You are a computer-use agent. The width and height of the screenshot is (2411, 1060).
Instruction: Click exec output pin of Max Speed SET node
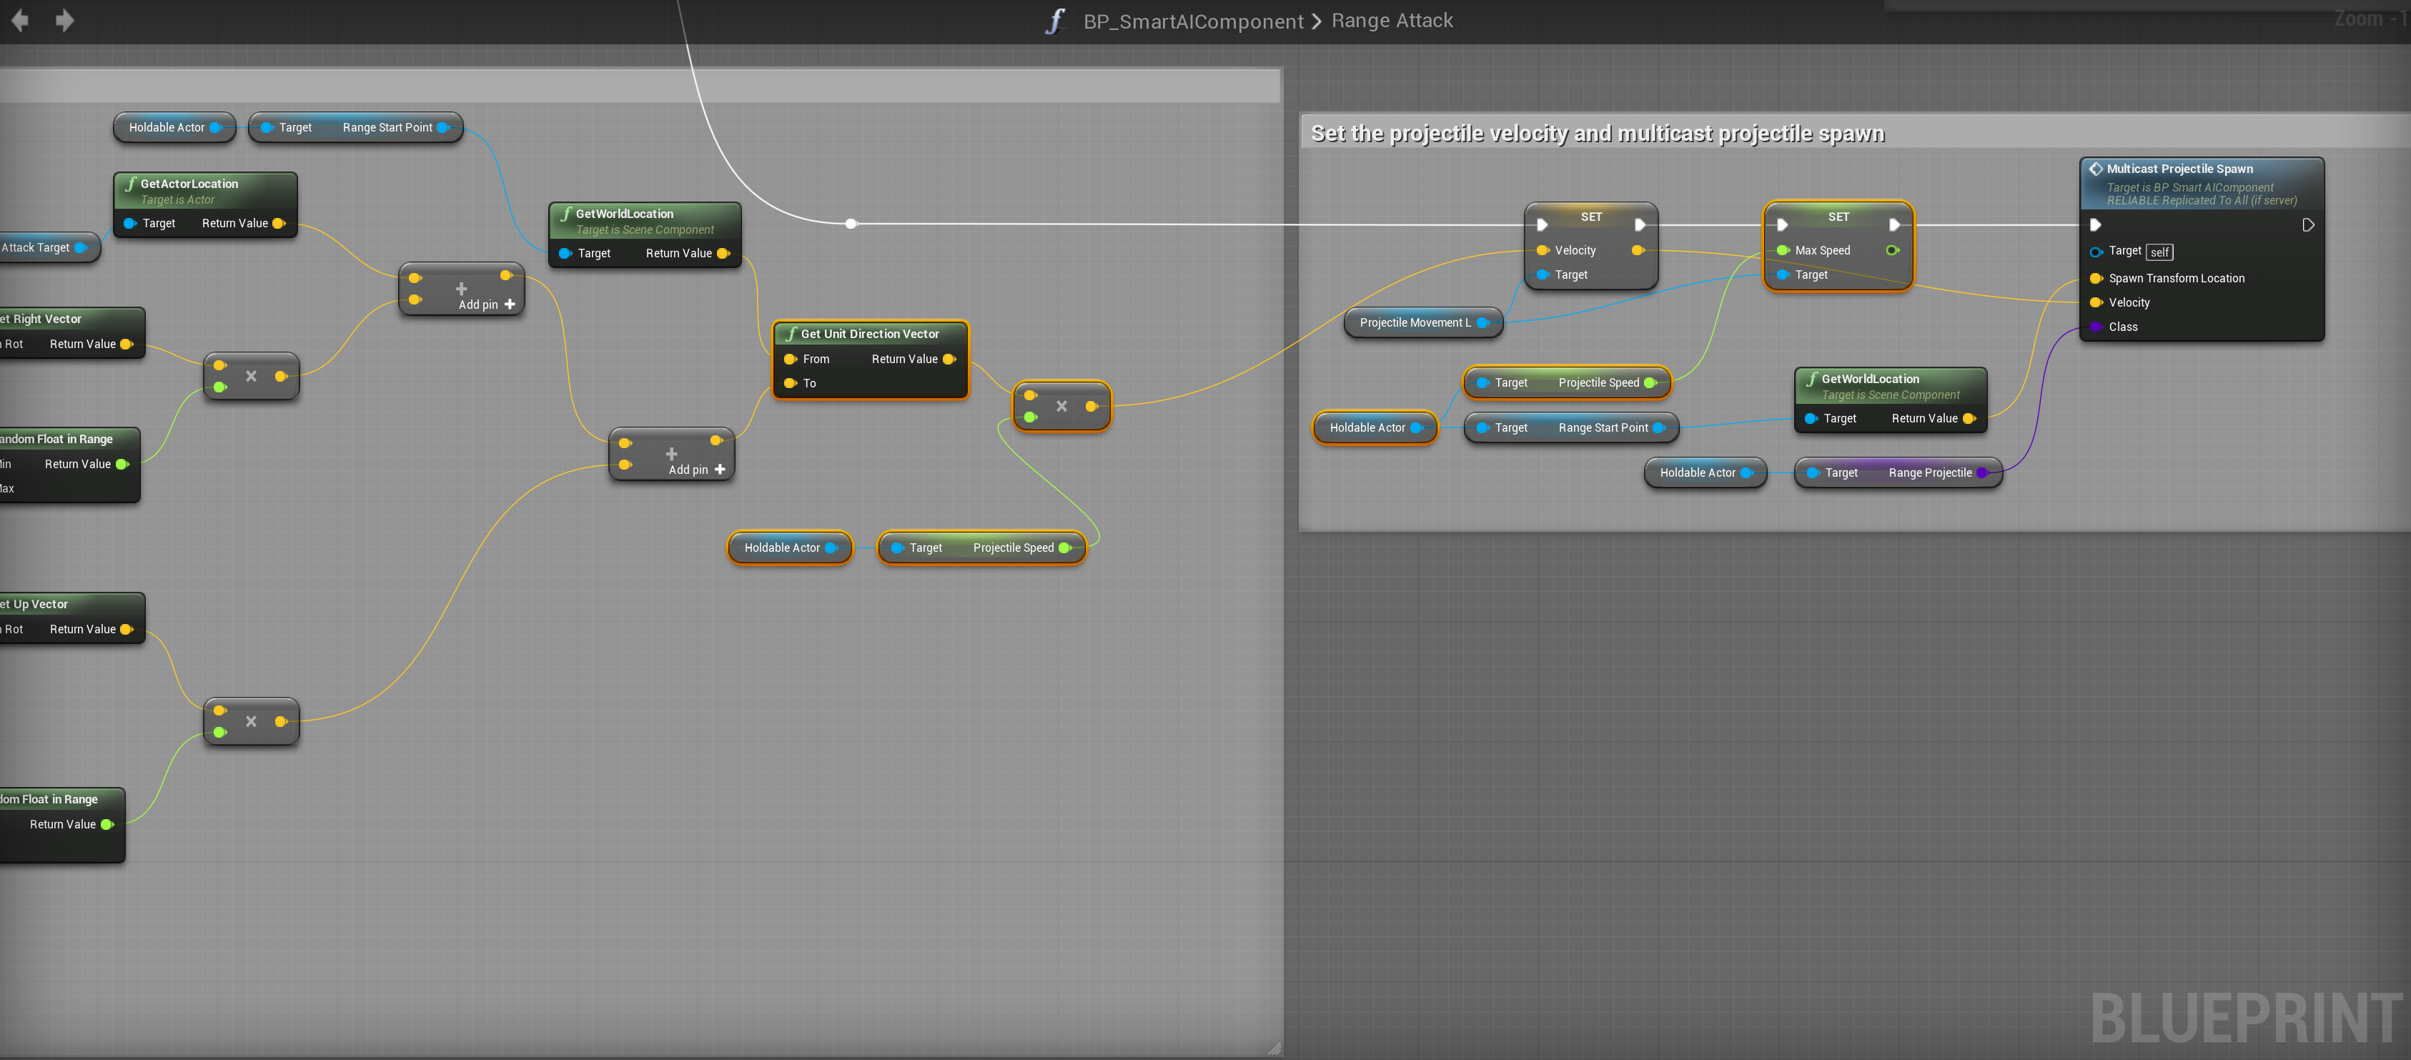[x=1893, y=224]
